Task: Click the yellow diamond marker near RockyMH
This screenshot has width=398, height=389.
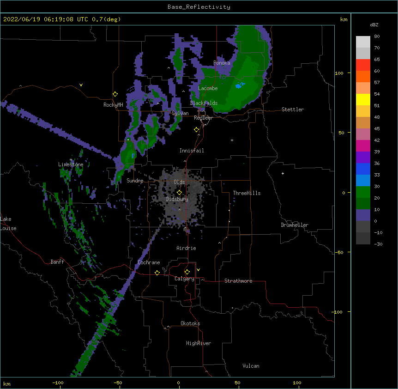Action: point(115,94)
